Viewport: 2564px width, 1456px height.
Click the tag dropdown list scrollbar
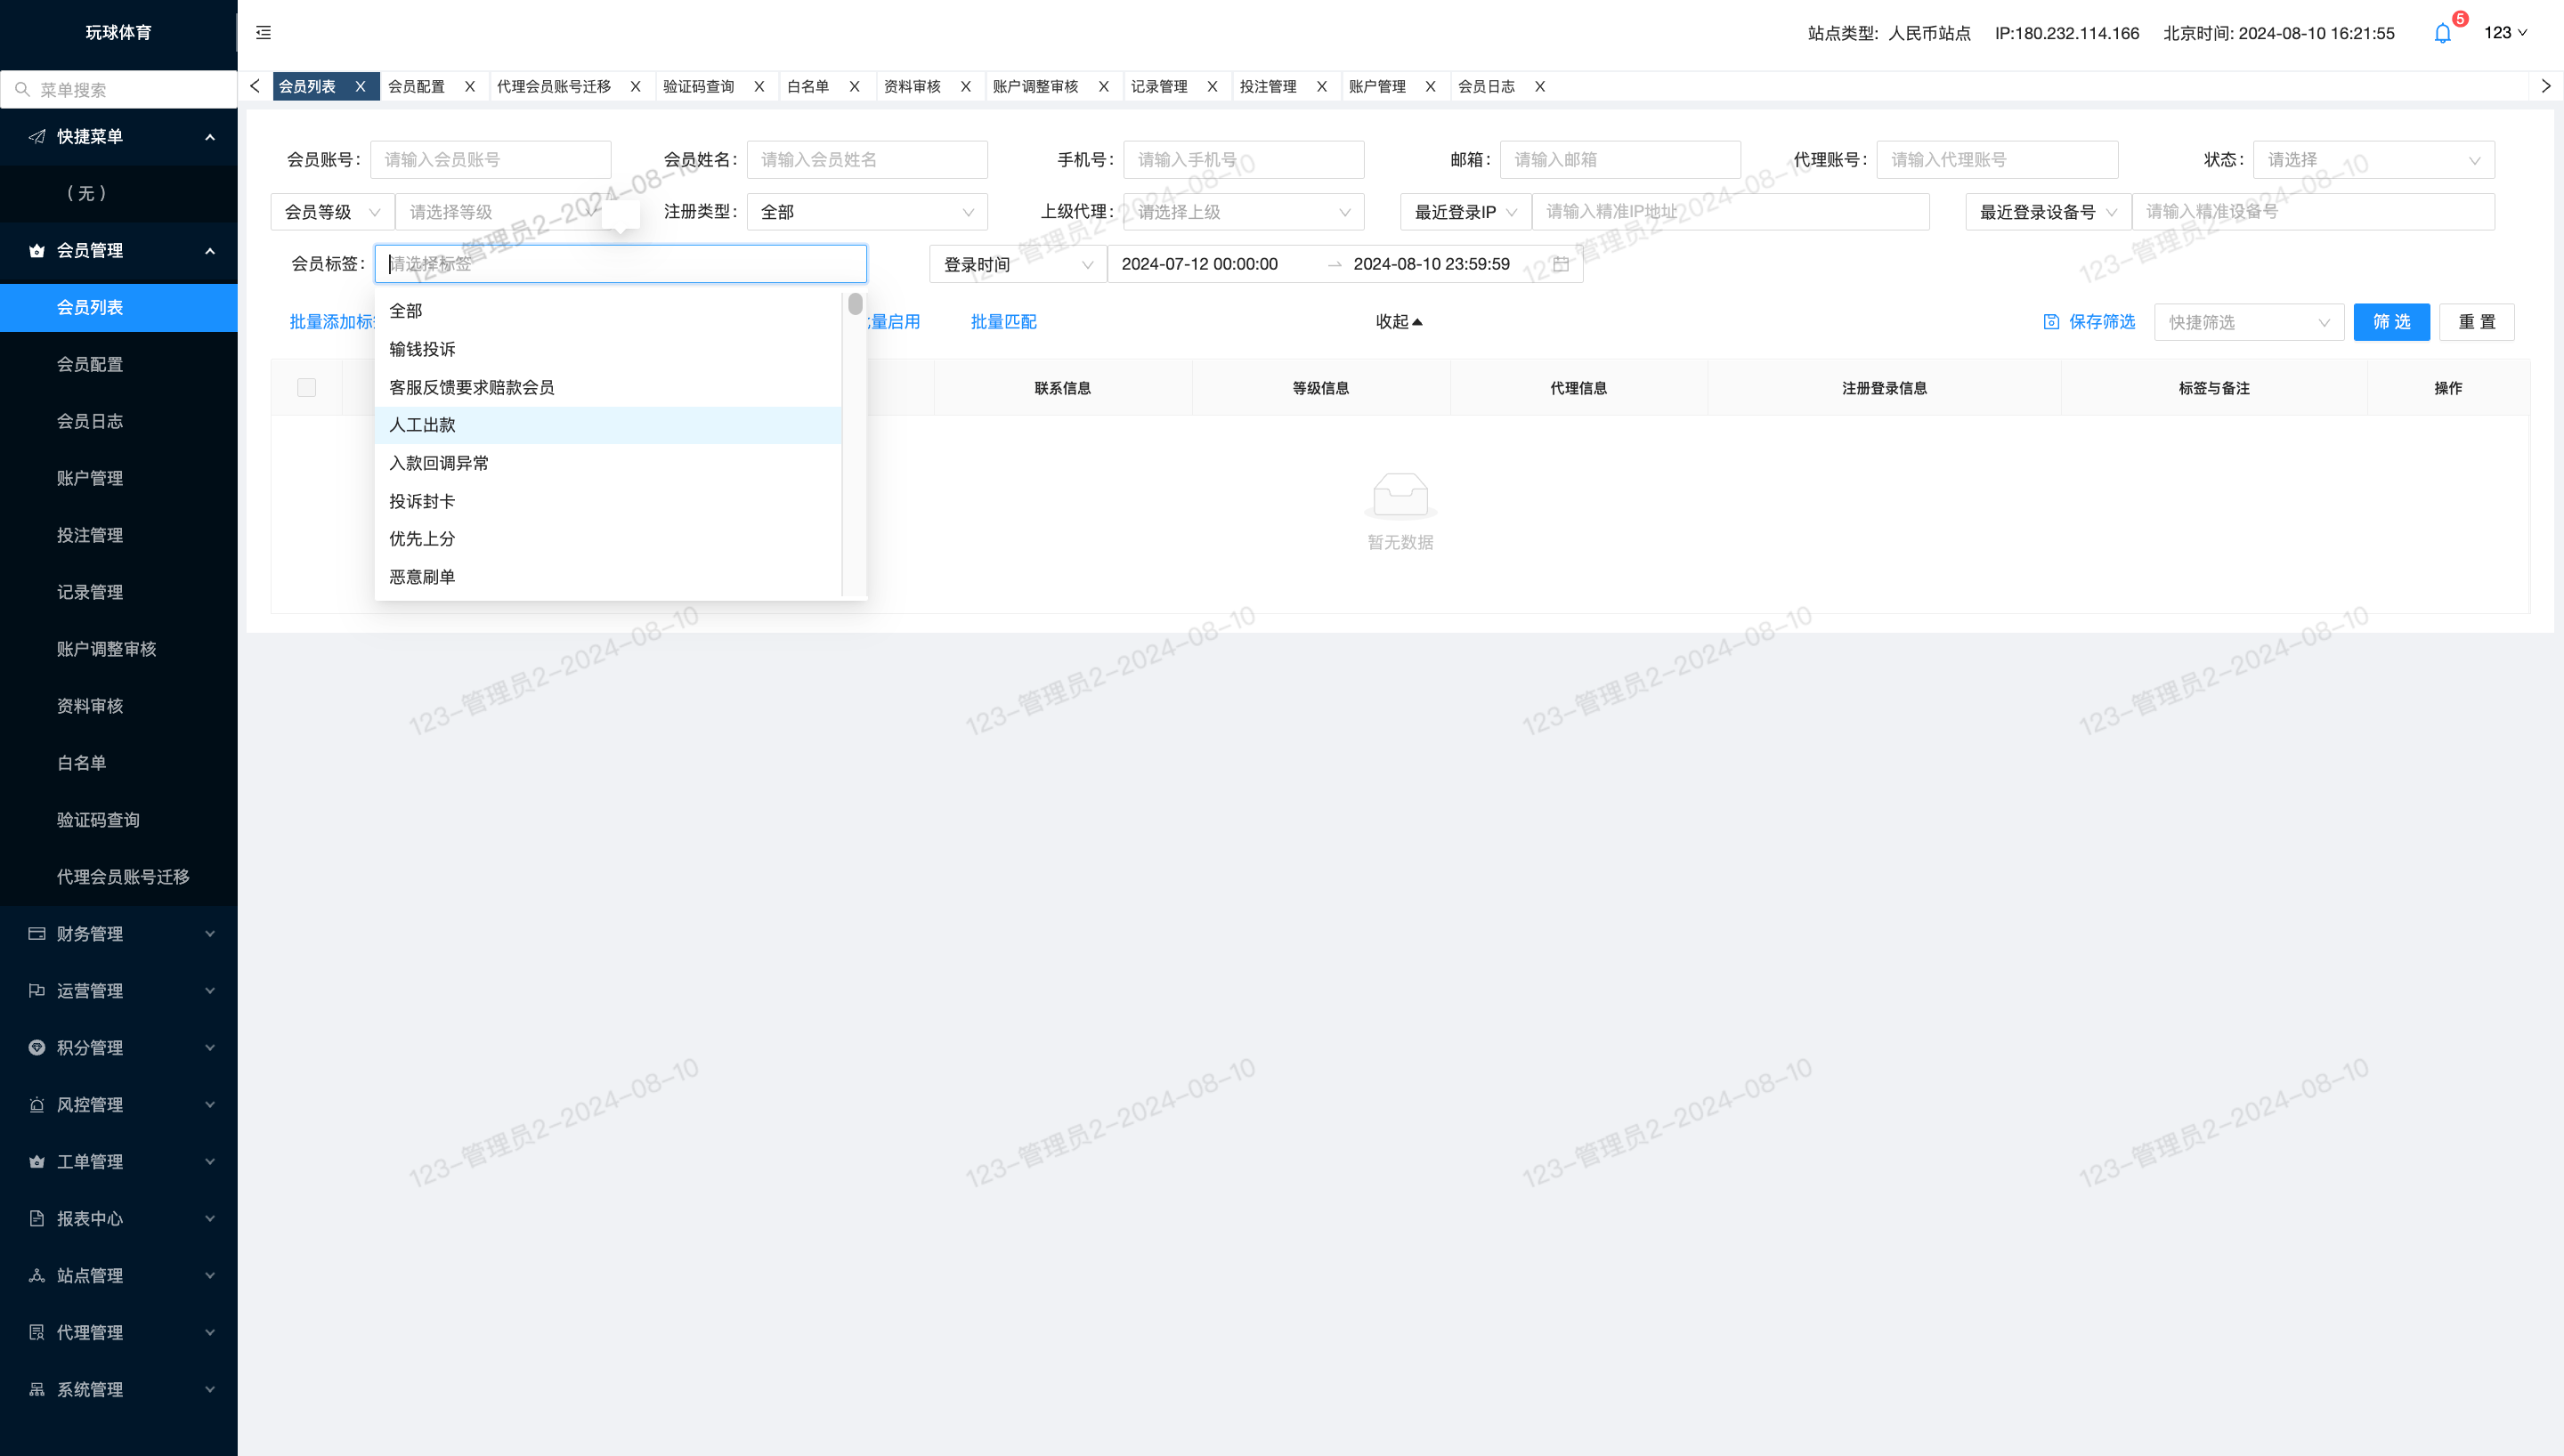click(855, 304)
